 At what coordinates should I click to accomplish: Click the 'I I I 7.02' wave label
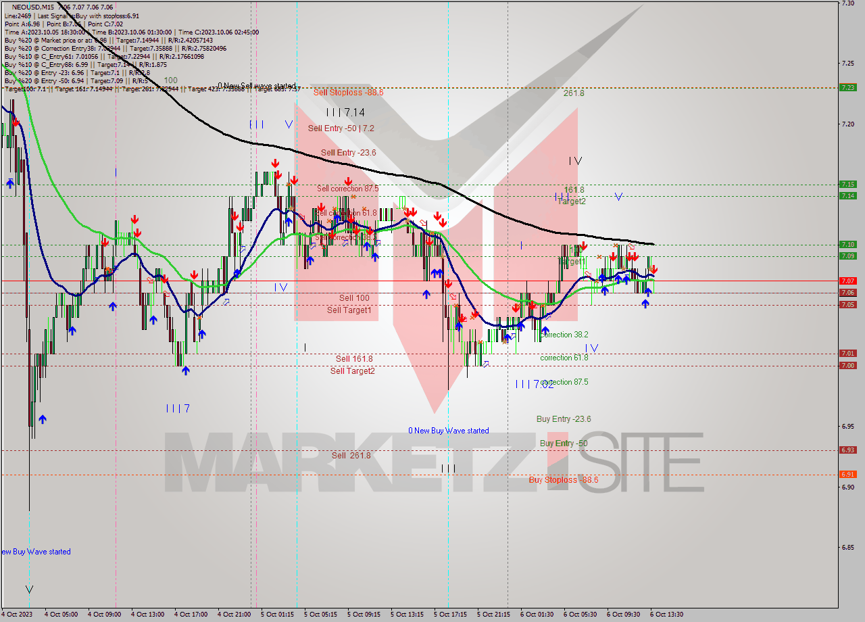tap(535, 384)
